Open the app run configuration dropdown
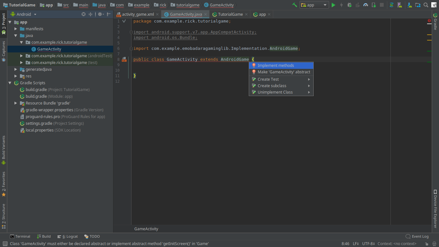The height and width of the screenshot is (247, 439). click(x=314, y=5)
